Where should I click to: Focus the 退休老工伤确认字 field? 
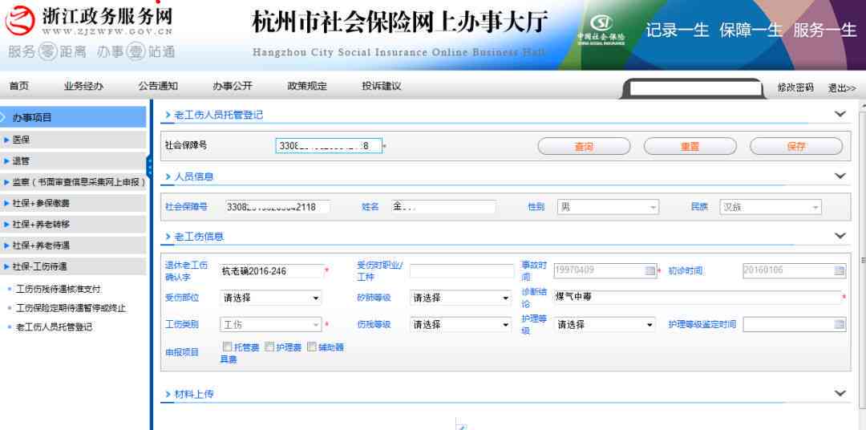pyautogui.click(x=271, y=271)
